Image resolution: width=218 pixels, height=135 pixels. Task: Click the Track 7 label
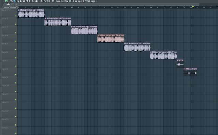coord(4,60)
